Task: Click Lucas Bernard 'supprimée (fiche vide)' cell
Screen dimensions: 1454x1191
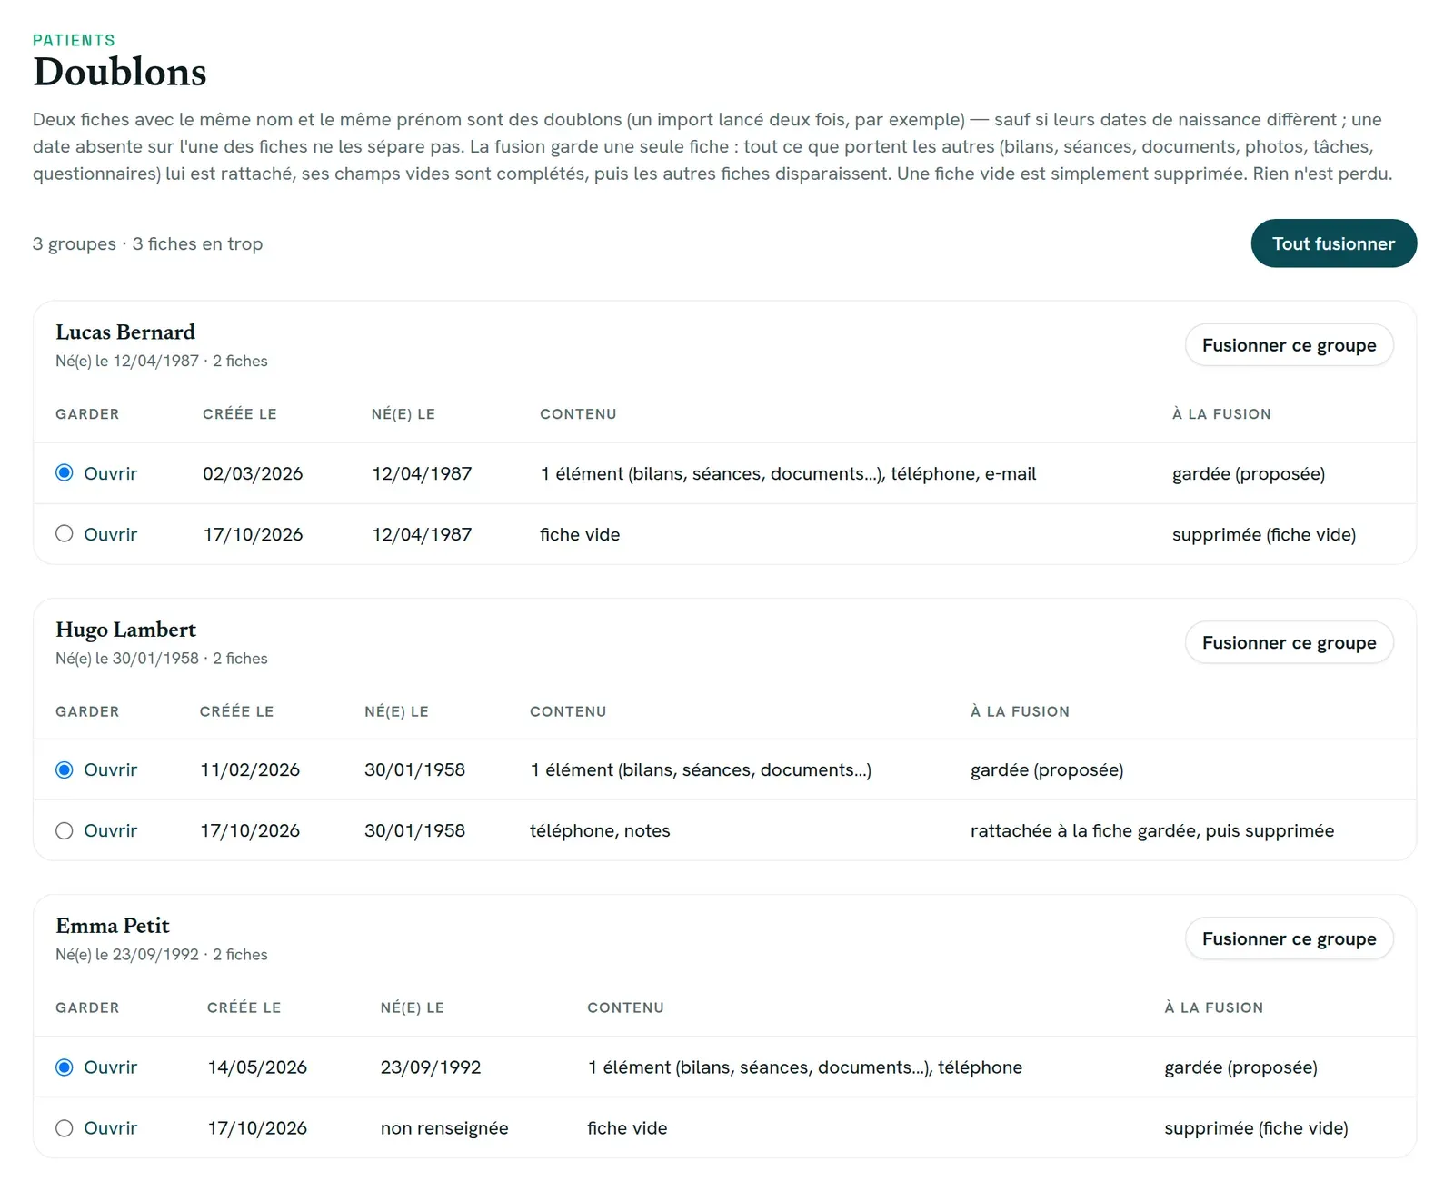Action: coord(1264,534)
